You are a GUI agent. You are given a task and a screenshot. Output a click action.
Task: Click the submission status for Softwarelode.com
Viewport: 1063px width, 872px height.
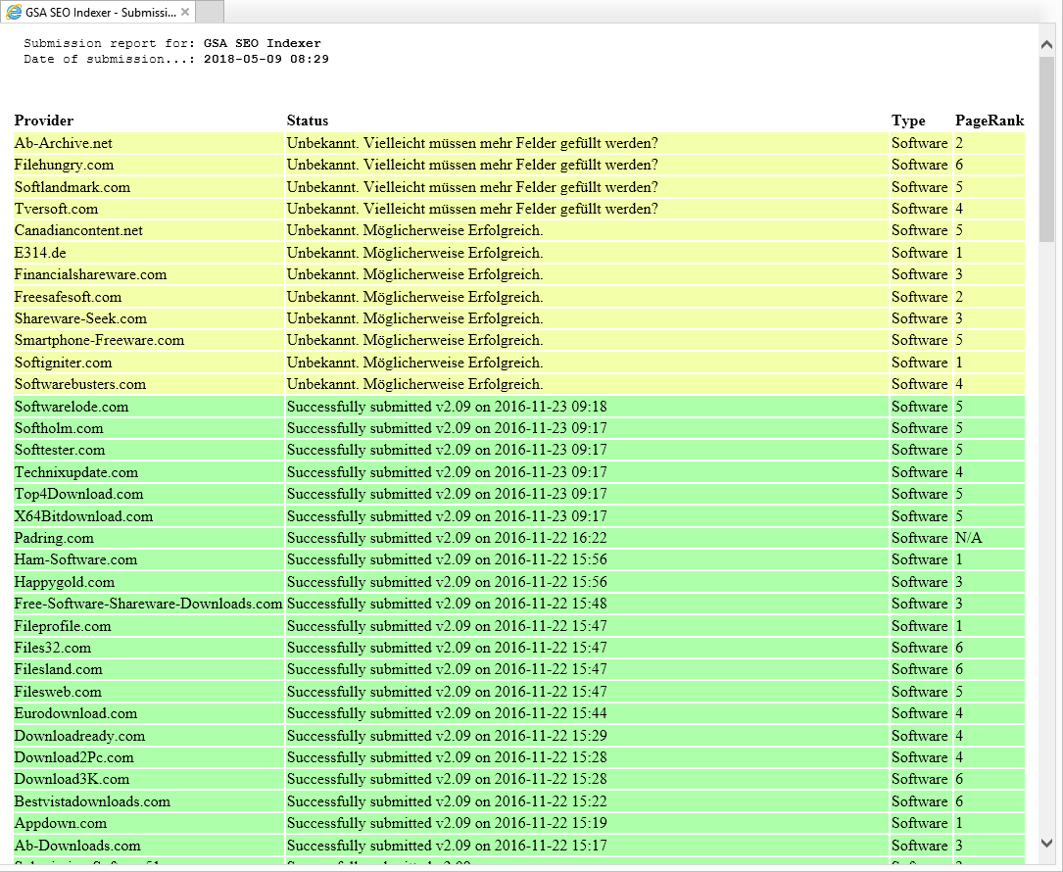coord(447,407)
